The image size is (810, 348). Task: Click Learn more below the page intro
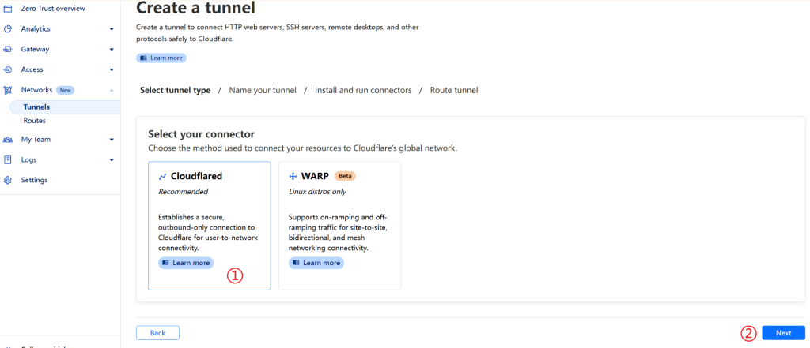coord(161,58)
